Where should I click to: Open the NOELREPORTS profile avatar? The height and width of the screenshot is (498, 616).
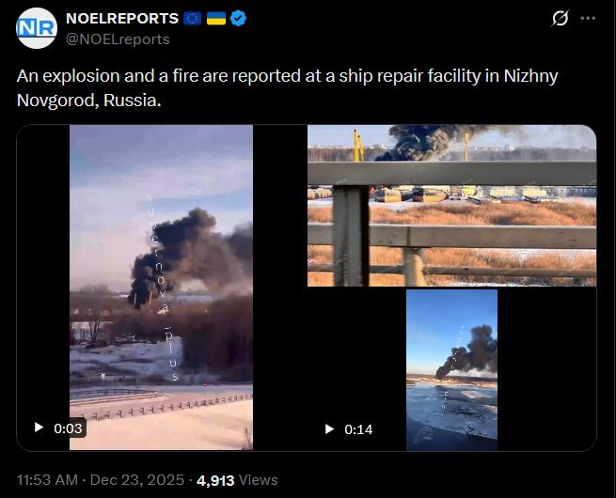[37, 28]
